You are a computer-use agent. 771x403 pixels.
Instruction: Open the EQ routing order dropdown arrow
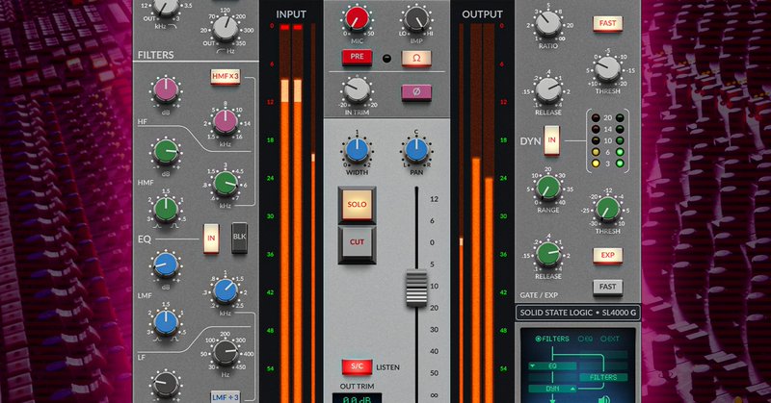coord(533,366)
